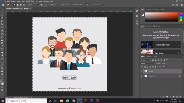Open the search icon at top right
184x103 pixels.
pyautogui.click(x=173, y=5)
